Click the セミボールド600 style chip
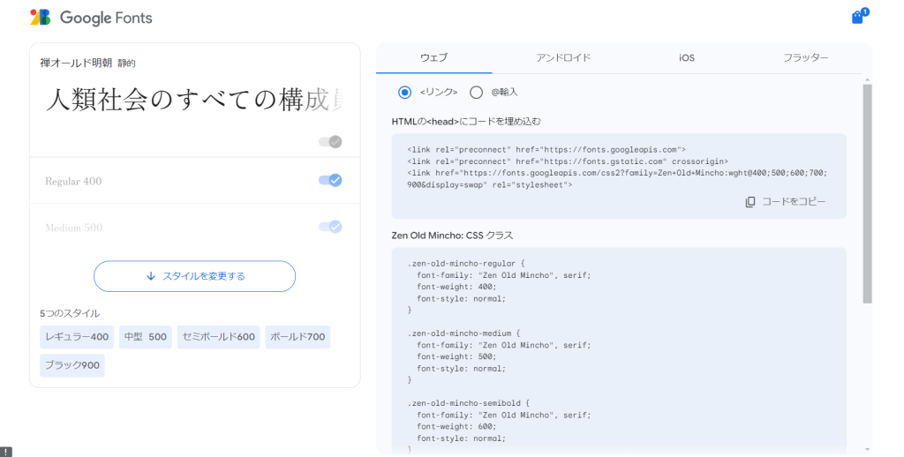 pyautogui.click(x=218, y=337)
